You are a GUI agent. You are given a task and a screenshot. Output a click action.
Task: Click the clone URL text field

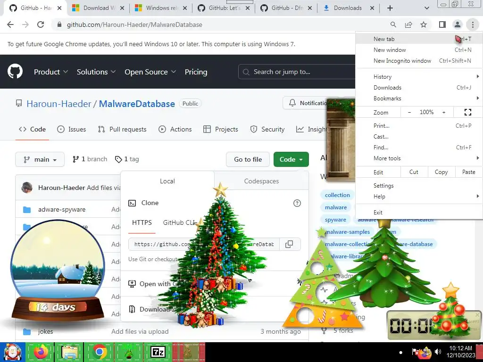coord(204,244)
